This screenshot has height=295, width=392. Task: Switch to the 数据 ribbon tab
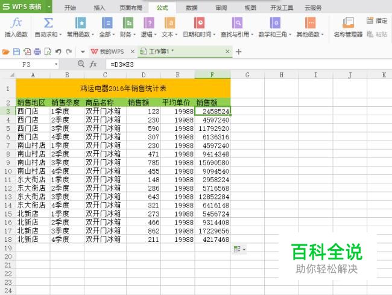(192, 8)
